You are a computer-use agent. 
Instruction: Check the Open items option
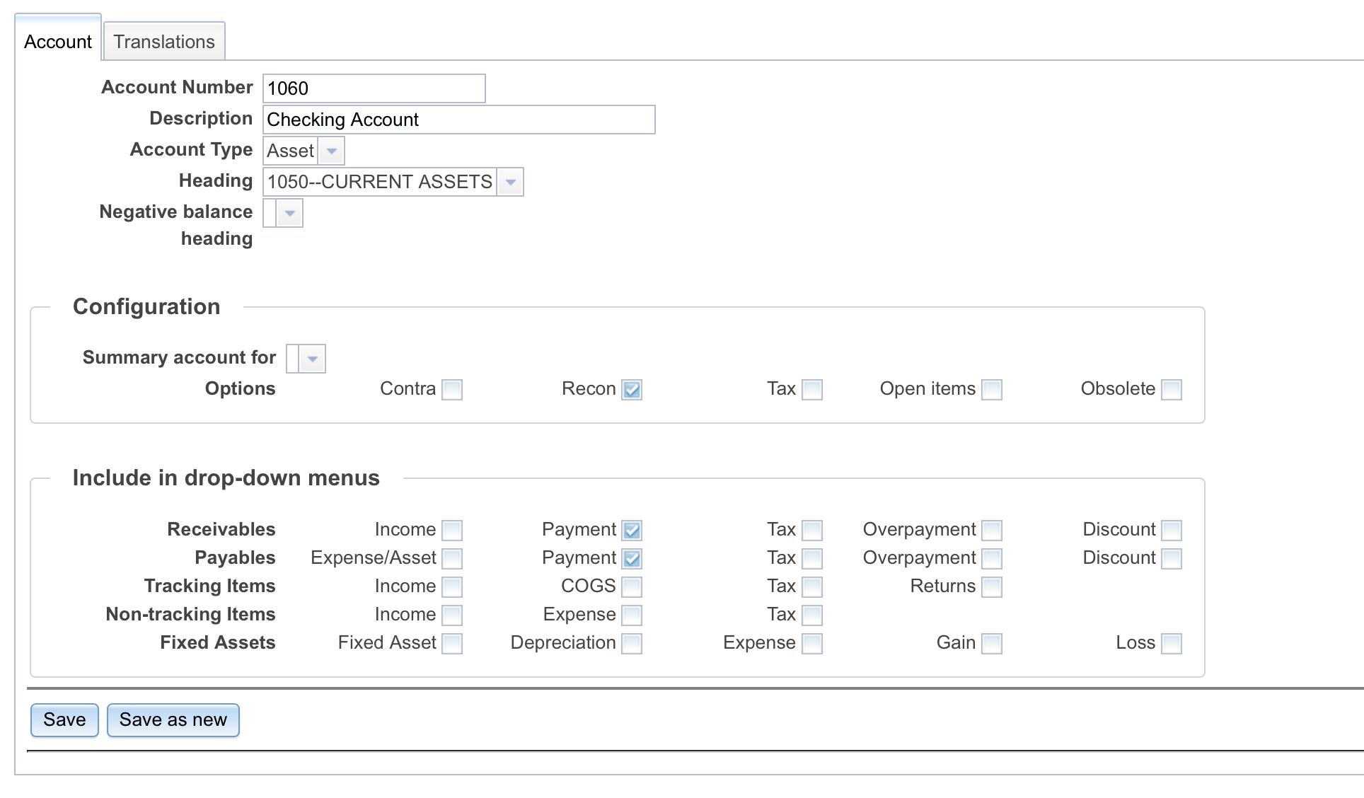992,390
